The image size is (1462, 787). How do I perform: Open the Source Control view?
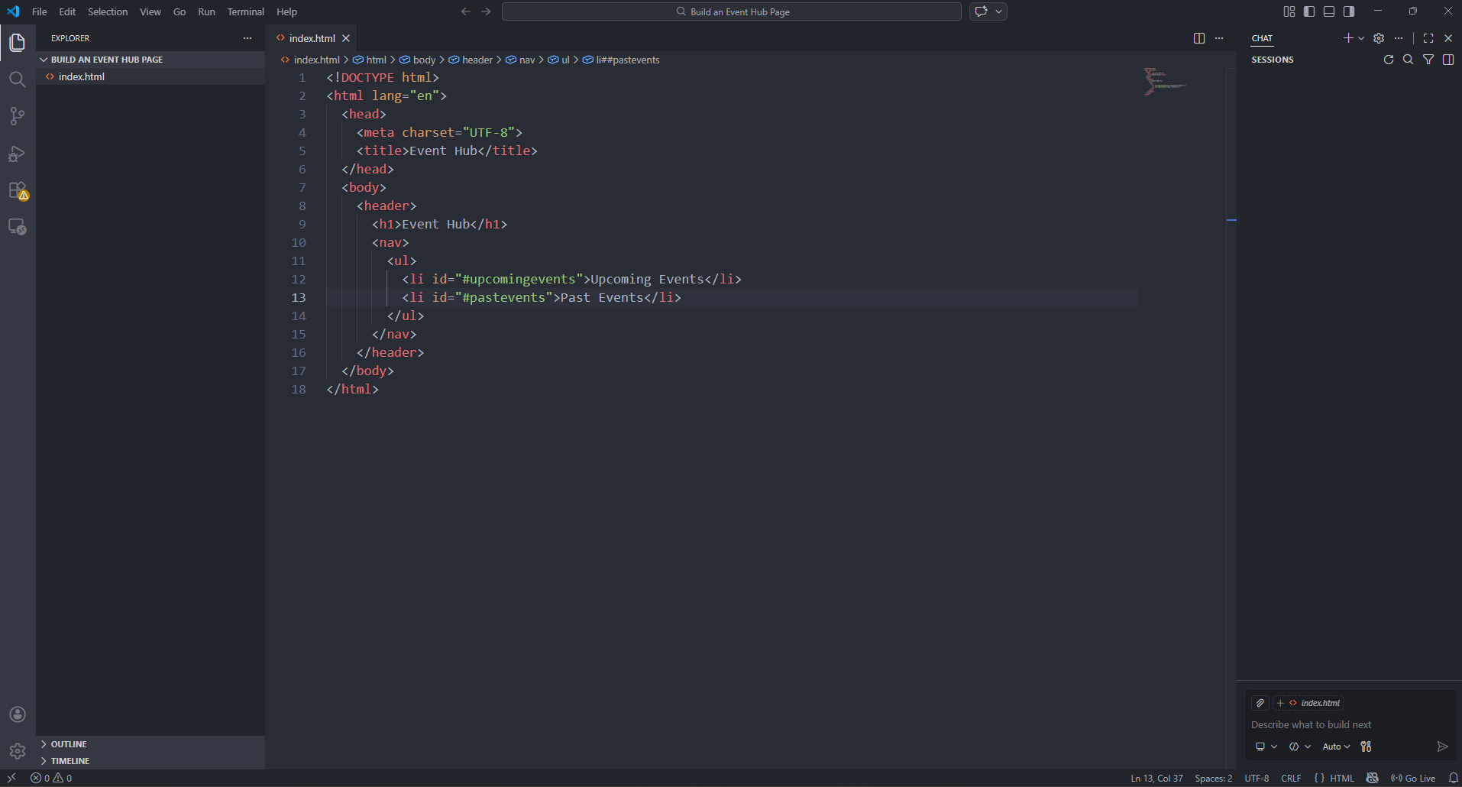point(17,116)
